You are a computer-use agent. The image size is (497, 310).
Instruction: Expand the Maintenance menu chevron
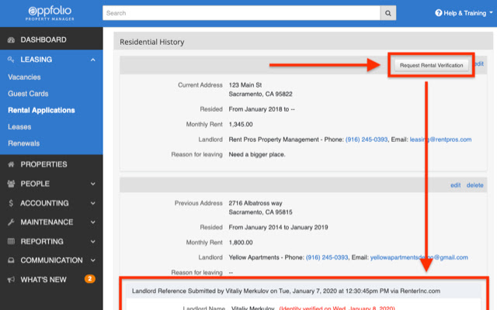pos(93,222)
